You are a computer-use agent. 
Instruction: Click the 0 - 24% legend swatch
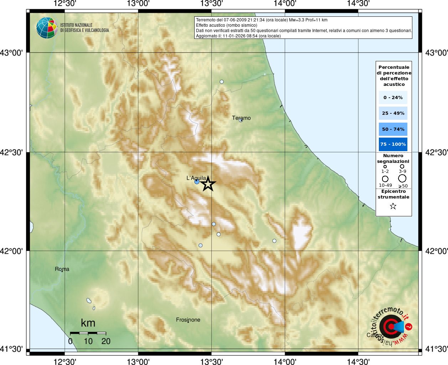393,97
